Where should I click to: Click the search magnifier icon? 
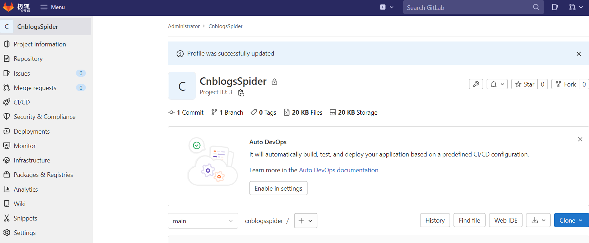point(536,7)
